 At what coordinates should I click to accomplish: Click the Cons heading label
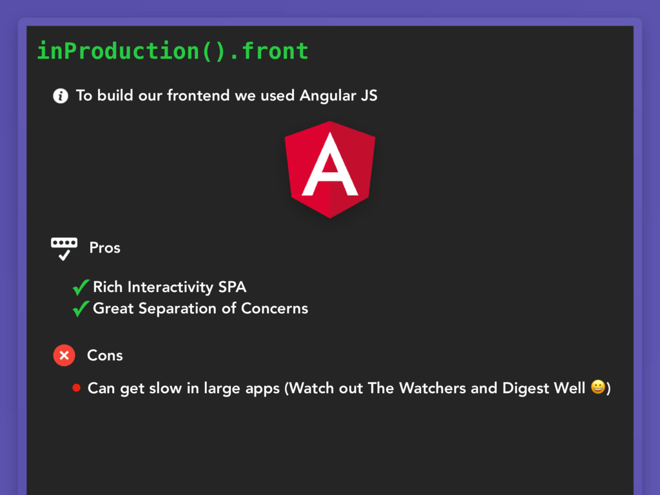(x=105, y=356)
